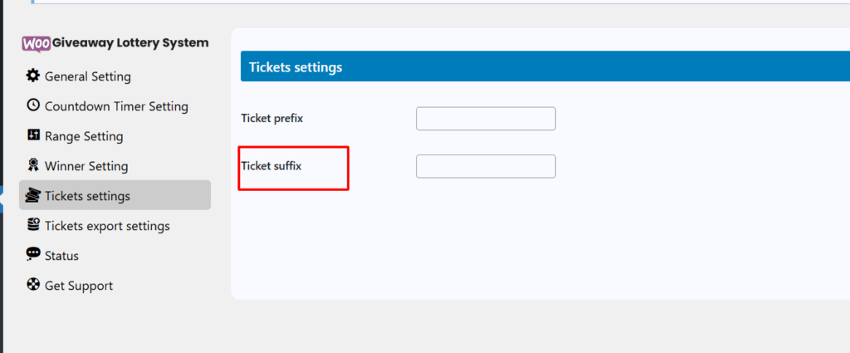Open the Get Support text link
850x353 pixels.
(x=79, y=286)
